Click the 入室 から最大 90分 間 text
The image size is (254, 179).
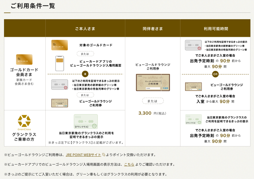point(215,101)
